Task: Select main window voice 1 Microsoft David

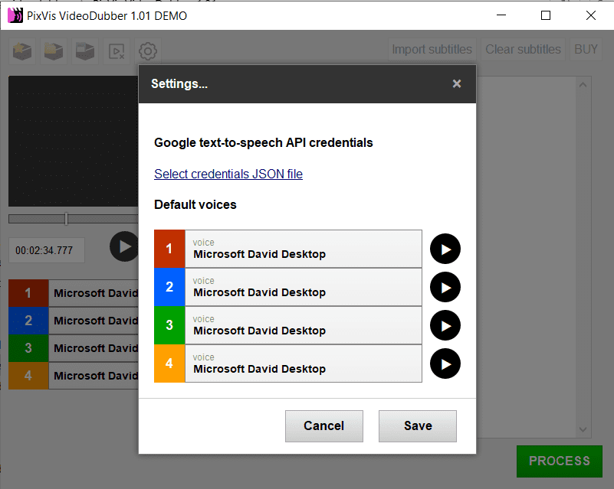Action: pyautogui.click(x=94, y=293)
